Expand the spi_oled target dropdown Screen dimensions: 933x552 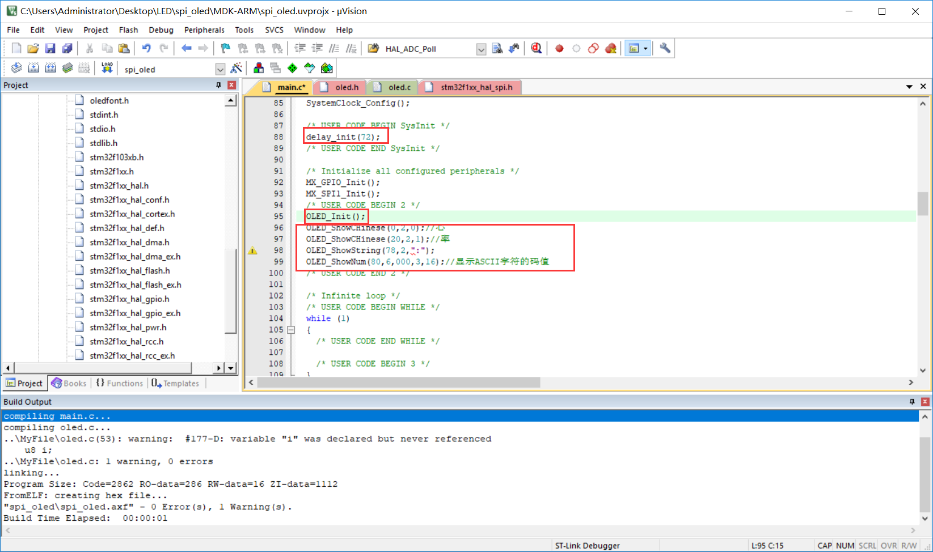(x=220, y=69)
